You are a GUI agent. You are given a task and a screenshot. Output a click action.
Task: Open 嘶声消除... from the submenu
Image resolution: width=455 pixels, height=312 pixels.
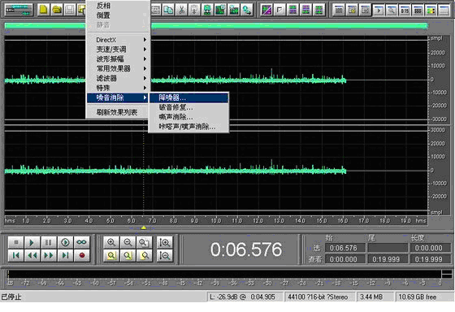click(188, 117)
